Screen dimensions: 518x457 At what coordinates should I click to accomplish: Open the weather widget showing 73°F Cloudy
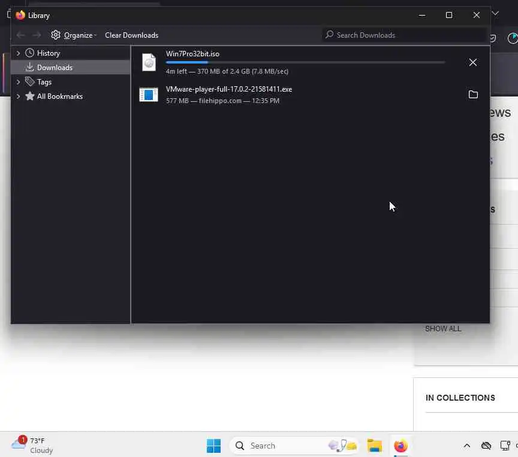pyautogui.click(x=32, y=445)
